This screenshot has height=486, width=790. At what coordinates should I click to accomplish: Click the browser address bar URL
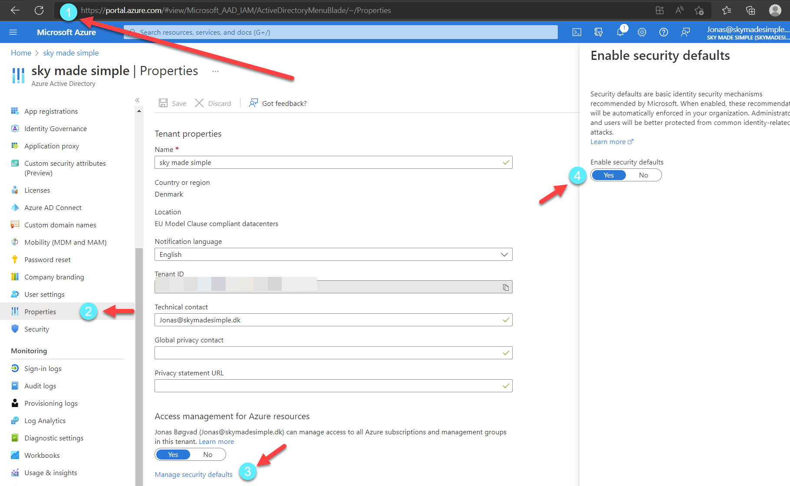(236, 10)
